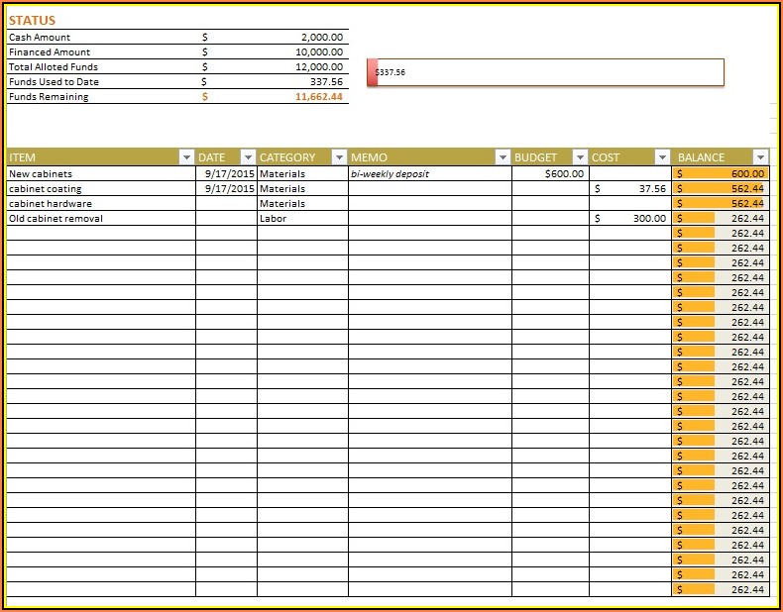The image size is (783, 612).
Task: Click the STATUS heading
Action: click(x=32, y=21)
